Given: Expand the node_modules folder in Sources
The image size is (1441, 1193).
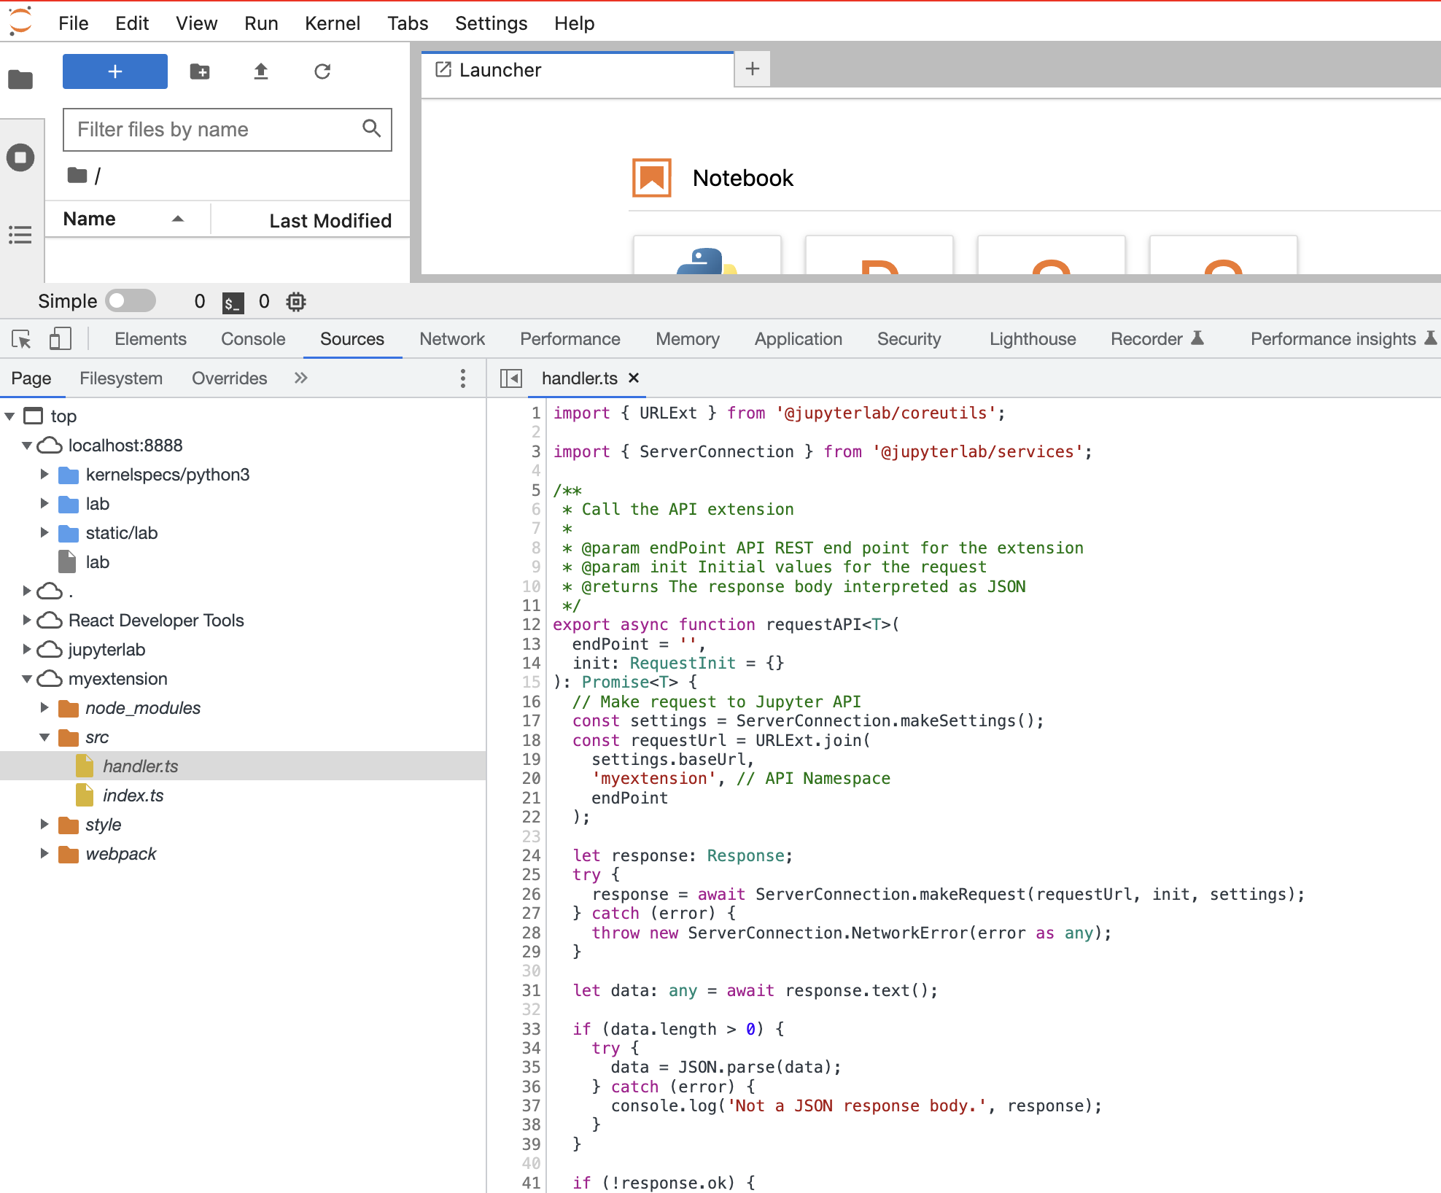Looking at the screenshot, I should (44, 707).
